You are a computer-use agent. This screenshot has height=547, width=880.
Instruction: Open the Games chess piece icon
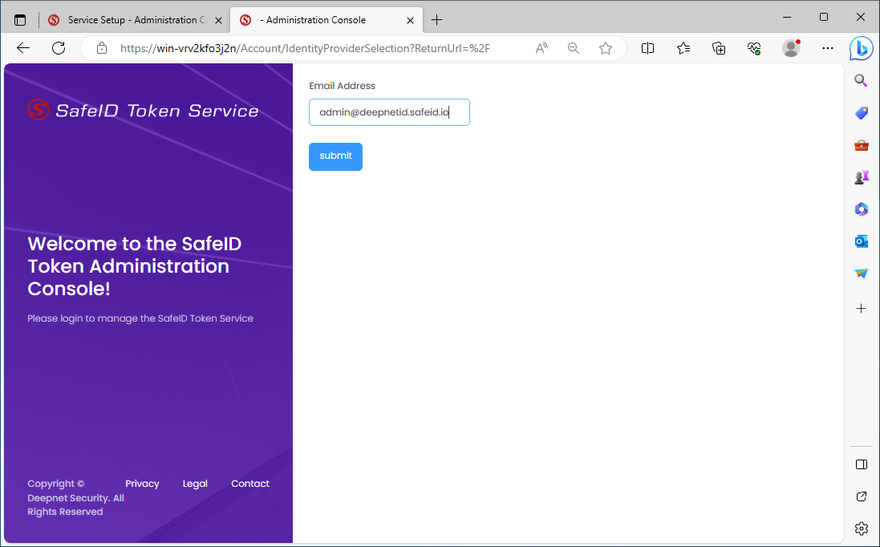point(861,177)
